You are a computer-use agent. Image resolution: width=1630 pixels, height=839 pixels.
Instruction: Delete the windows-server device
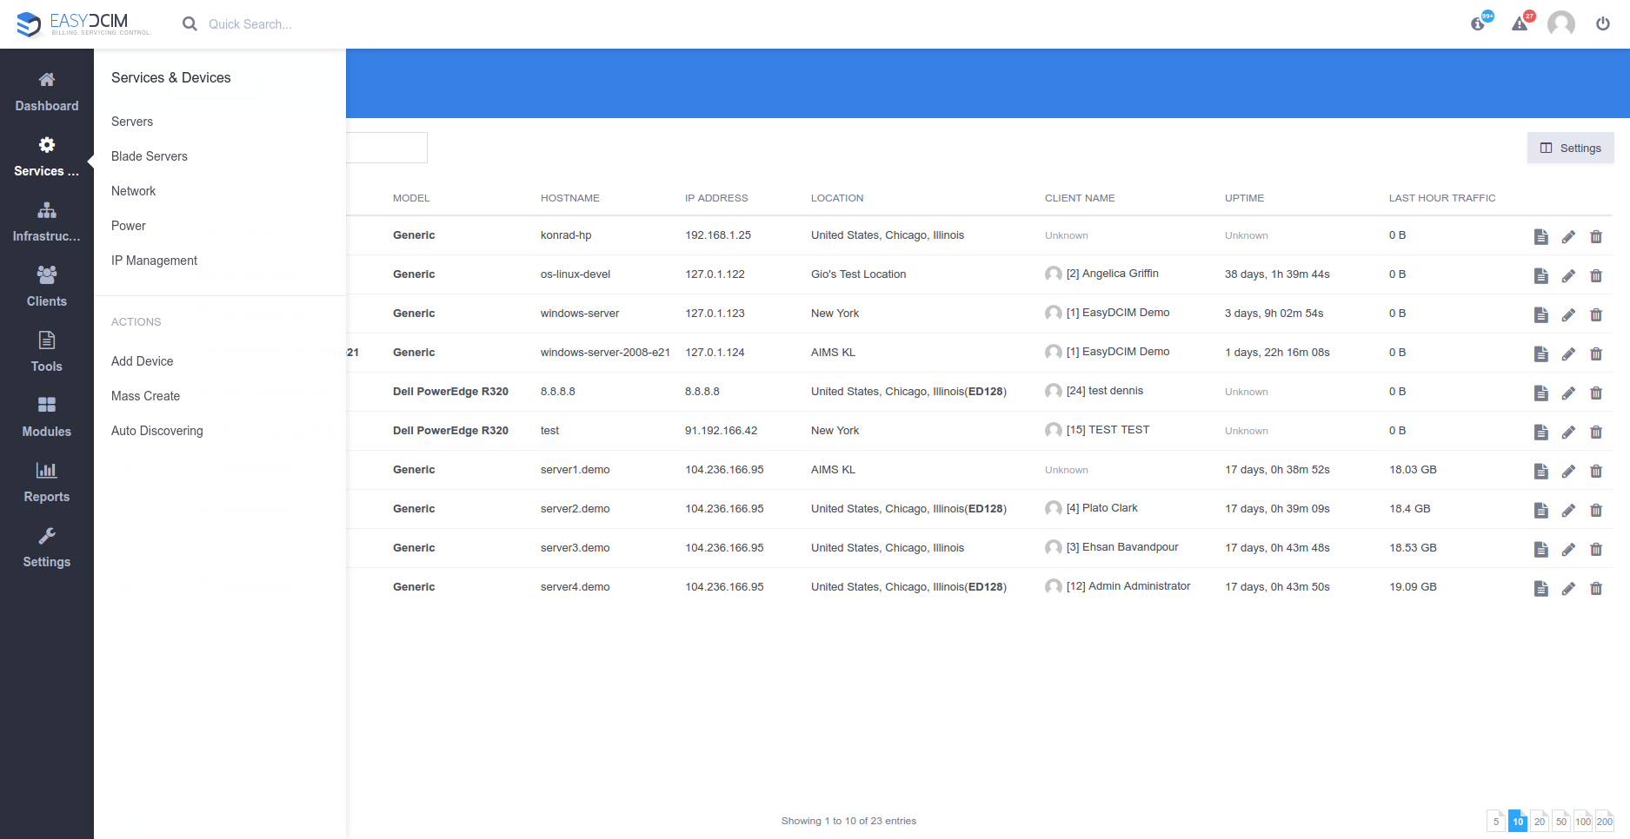pyautogui.click(x=1596, y=314)
